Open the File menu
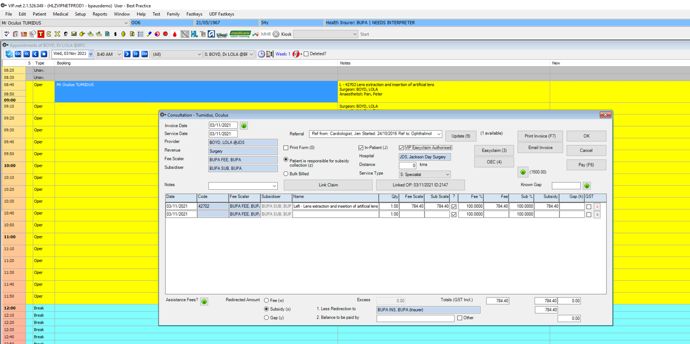Viewport: 690px width, 344px height. point(9,14)
